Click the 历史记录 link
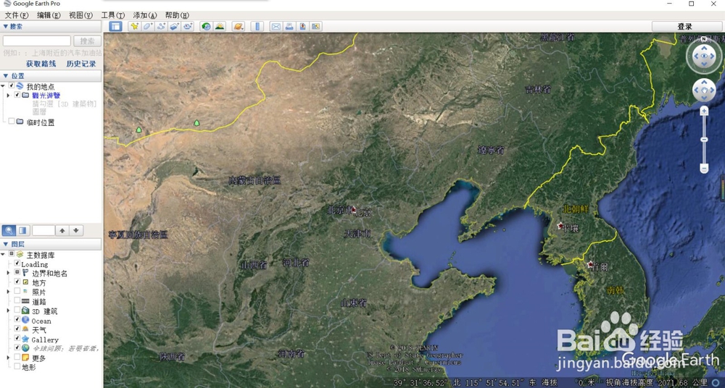This screenshot has width=725, height=388. [x=81, y=64]
